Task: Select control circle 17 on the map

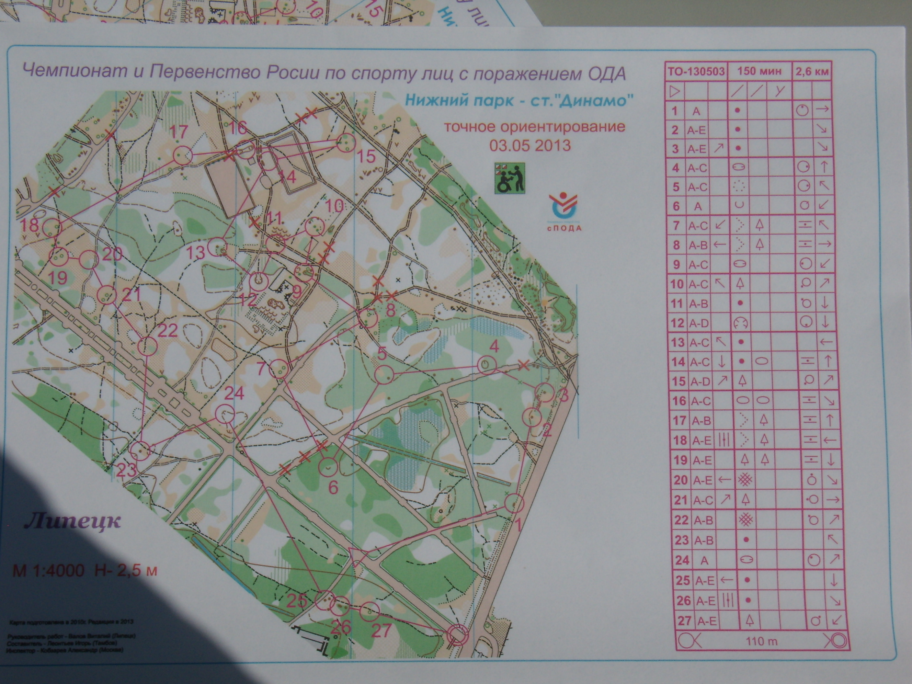Action: tap(182, 156)
